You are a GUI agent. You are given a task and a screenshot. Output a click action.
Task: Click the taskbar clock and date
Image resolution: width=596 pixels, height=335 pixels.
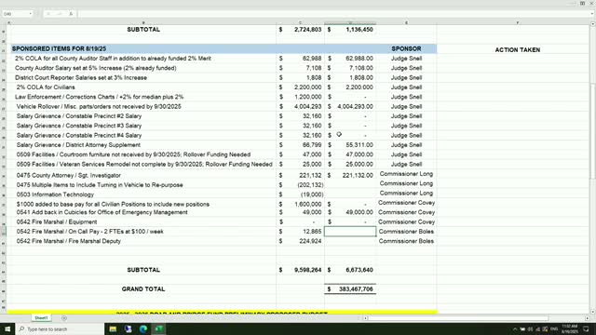tap(569, 328)
